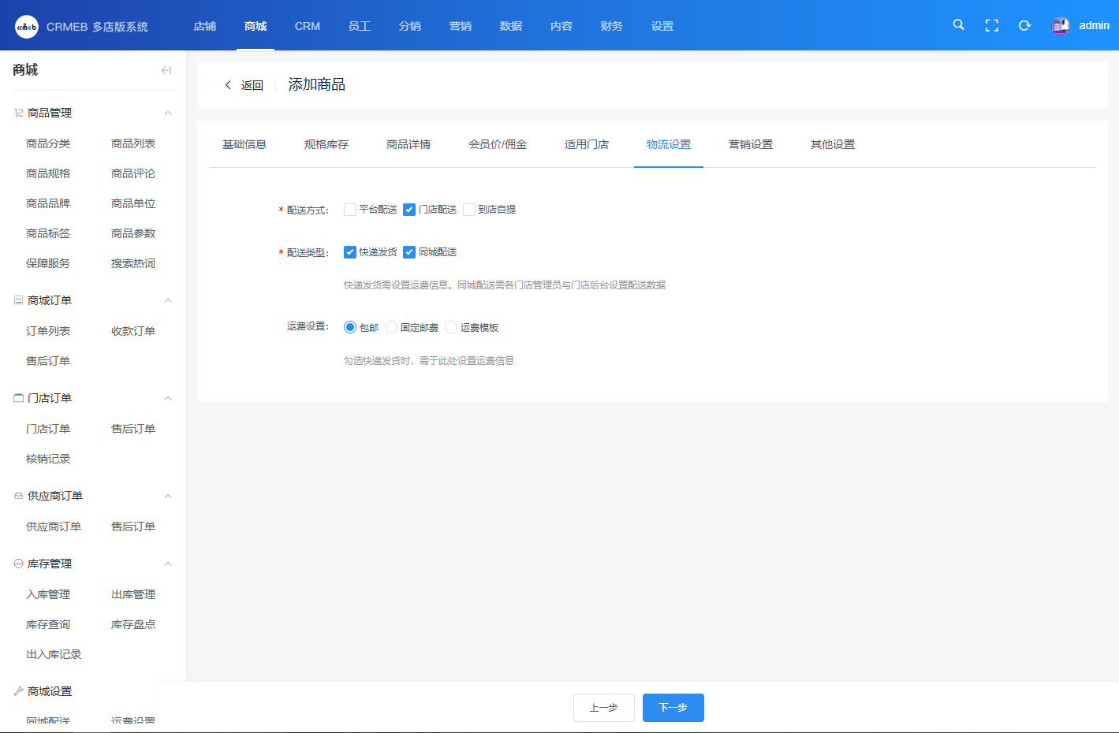
Task: Collapse the 库存管理 sidebar group
Action: pyautogui.click(x=168, y=564)
